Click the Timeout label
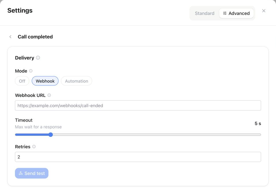The width and height of the screenshot is (276, 189). (x=24, y=120)
